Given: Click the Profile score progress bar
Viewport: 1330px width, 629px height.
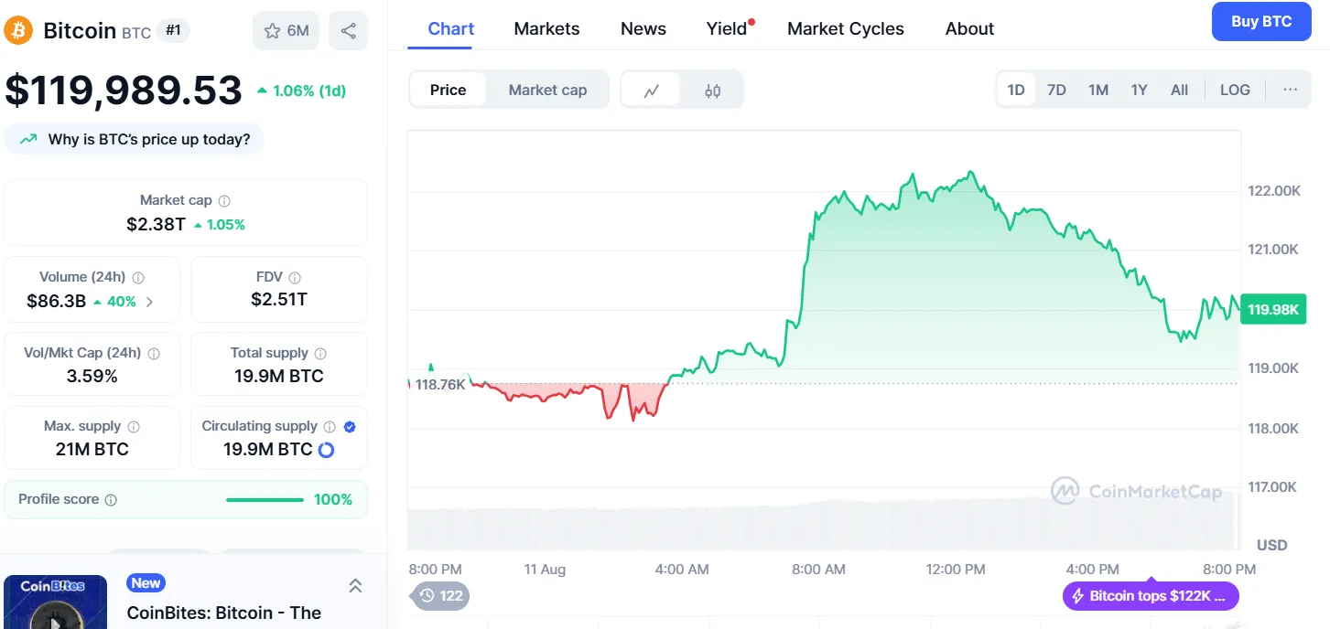Looking at the screenshot, I should click(265, 500).
